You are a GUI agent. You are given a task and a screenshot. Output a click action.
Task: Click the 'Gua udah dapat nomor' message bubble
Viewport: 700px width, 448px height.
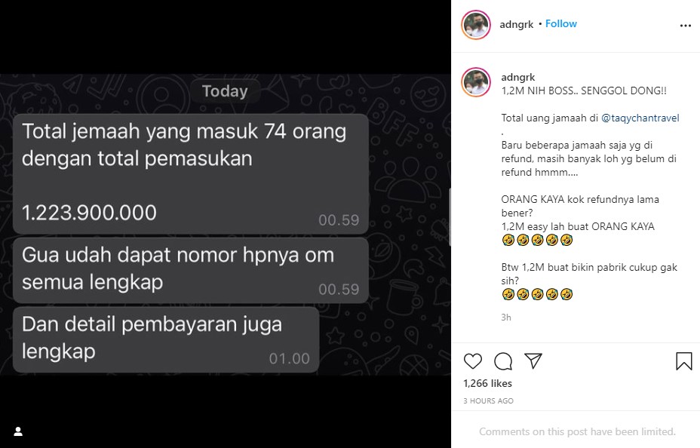191,271
